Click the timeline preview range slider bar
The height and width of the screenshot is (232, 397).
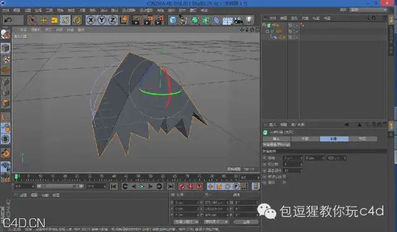[x=60, y=187]
